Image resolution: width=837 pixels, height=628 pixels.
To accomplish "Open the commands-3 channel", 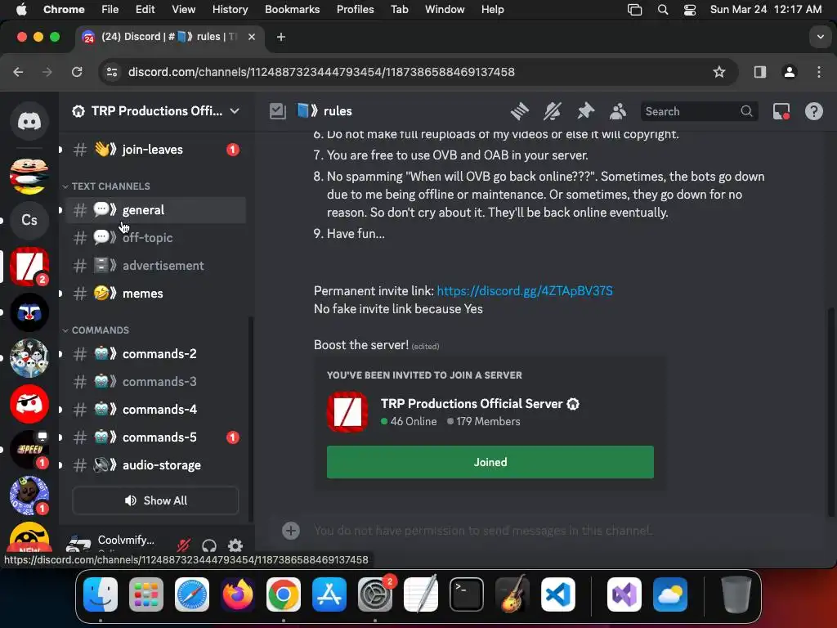I will pyautogui.click(x=155, y=381).
